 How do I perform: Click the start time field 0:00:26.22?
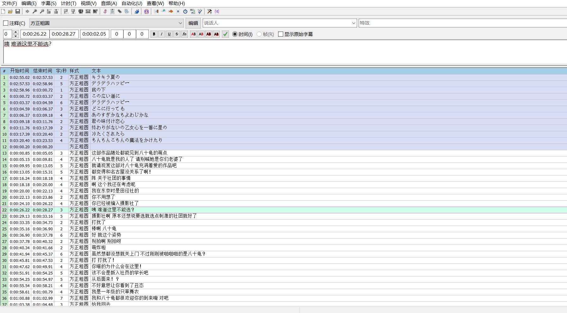(x=35, y=34)
